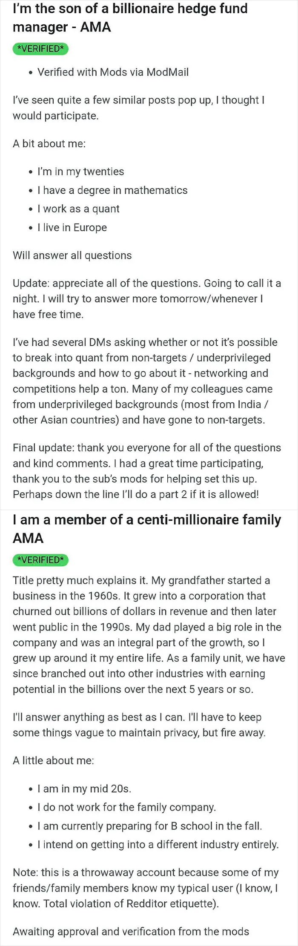Click the grandfather's business paragraph beginning 'Title pretty much'

149,635
